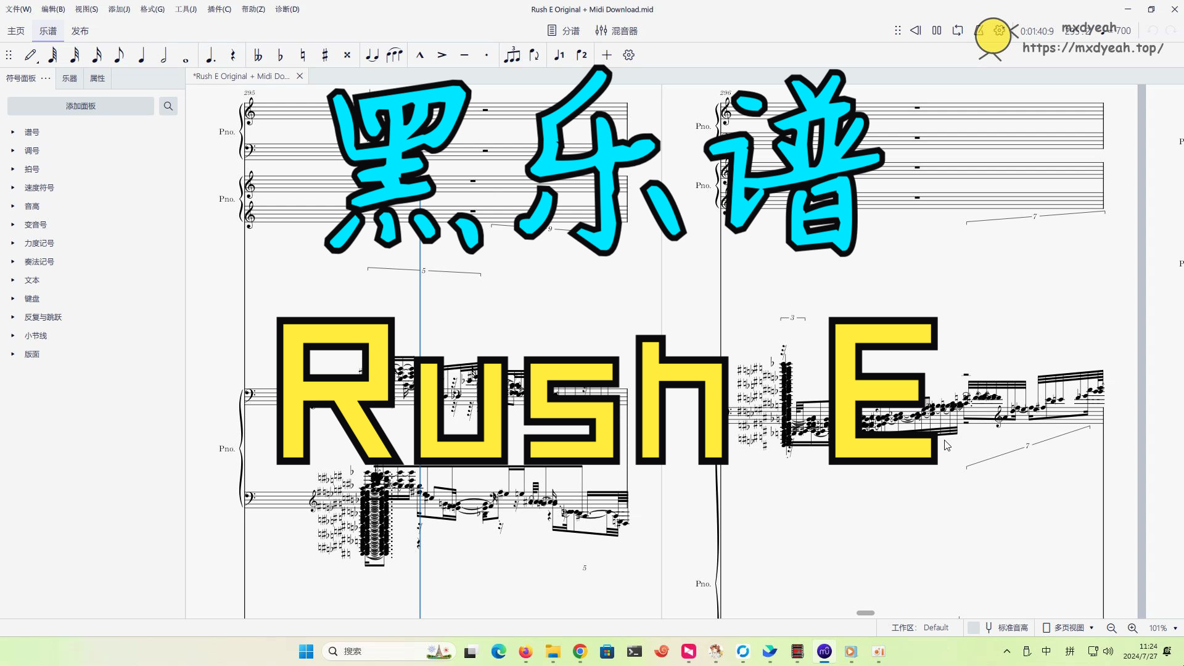Switch to voice 2
The height and width of the screenshot is (666, 1184).
(582, 55)
